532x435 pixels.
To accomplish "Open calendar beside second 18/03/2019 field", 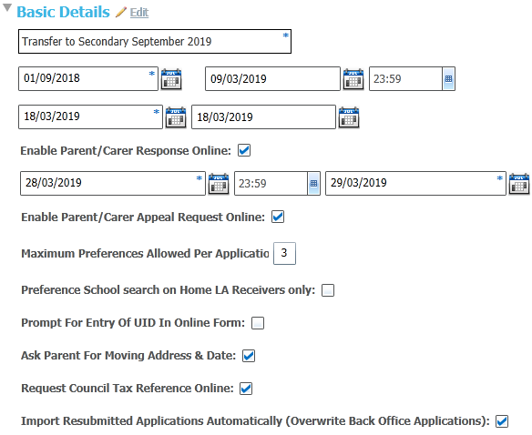I will click(x=349, y=117).
